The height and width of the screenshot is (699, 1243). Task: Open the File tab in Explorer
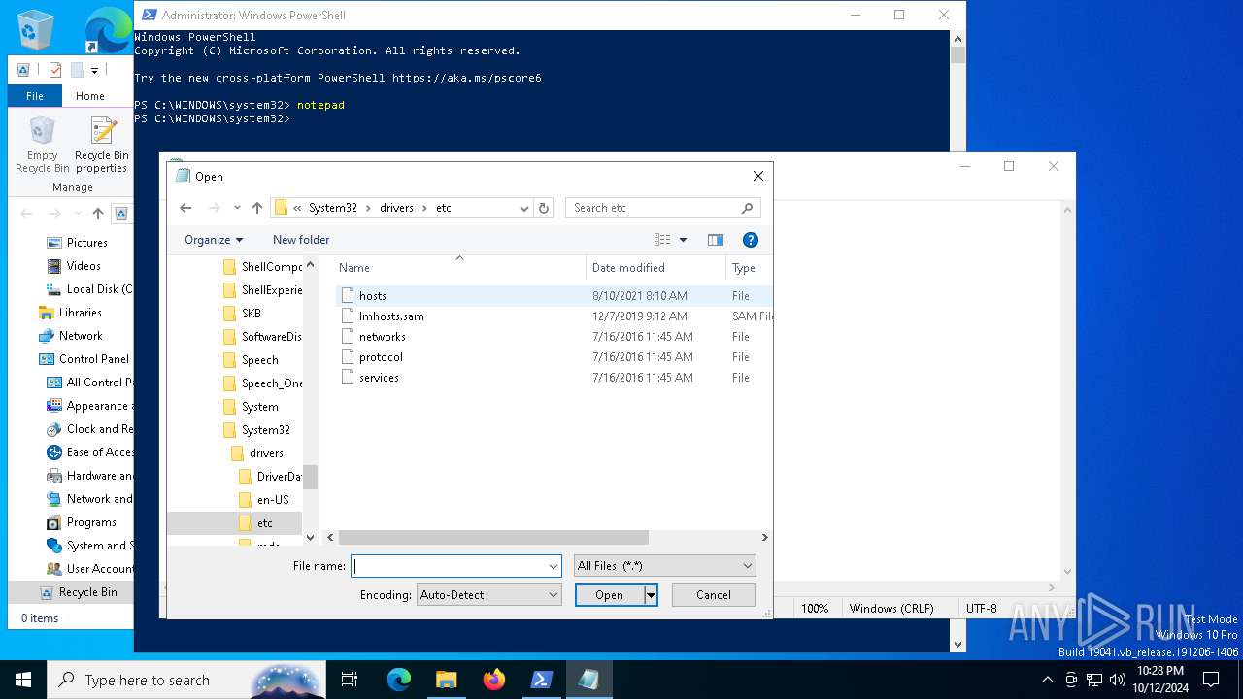[35, 96]
